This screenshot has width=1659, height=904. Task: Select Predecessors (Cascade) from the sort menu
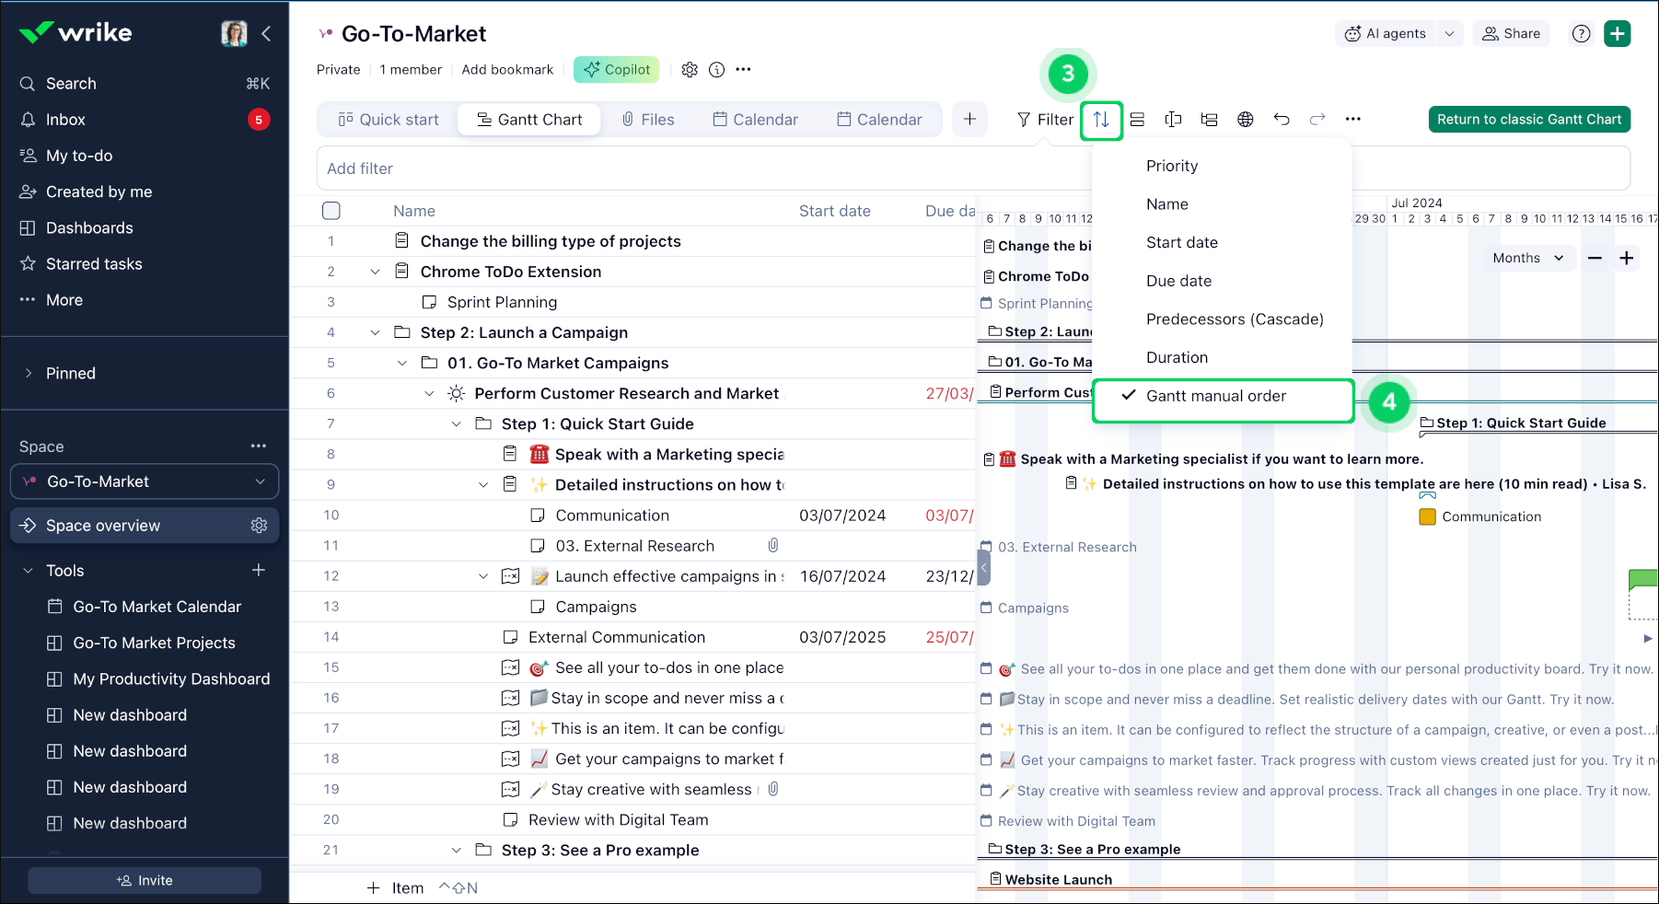click(1235, 319)
